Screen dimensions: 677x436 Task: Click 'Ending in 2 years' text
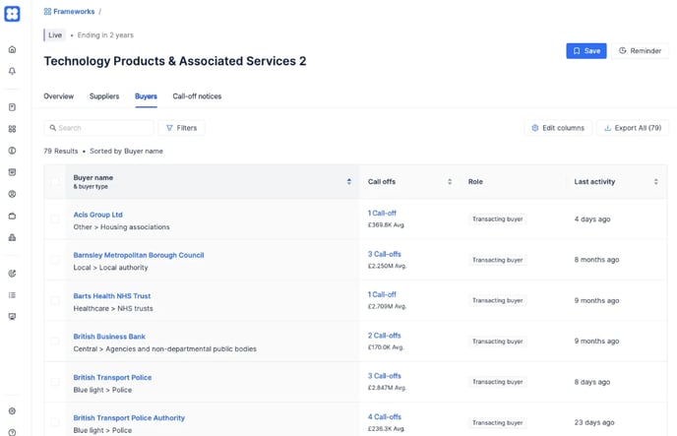[x=105, y=35]
